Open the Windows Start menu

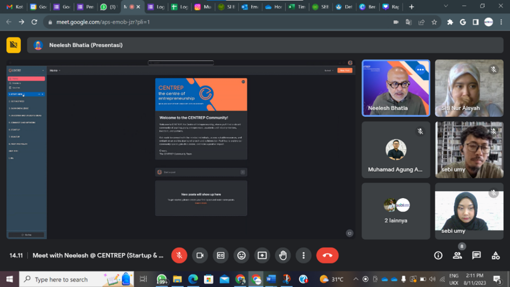9,279
